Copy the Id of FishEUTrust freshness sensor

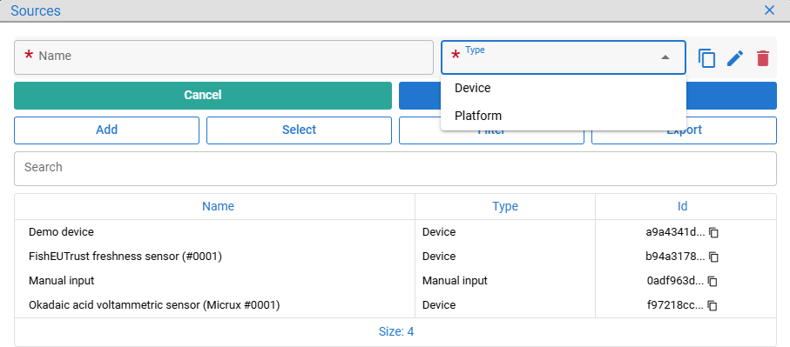point(713,257)
